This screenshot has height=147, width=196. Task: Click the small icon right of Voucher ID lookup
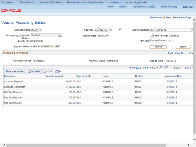click(120, 29)
